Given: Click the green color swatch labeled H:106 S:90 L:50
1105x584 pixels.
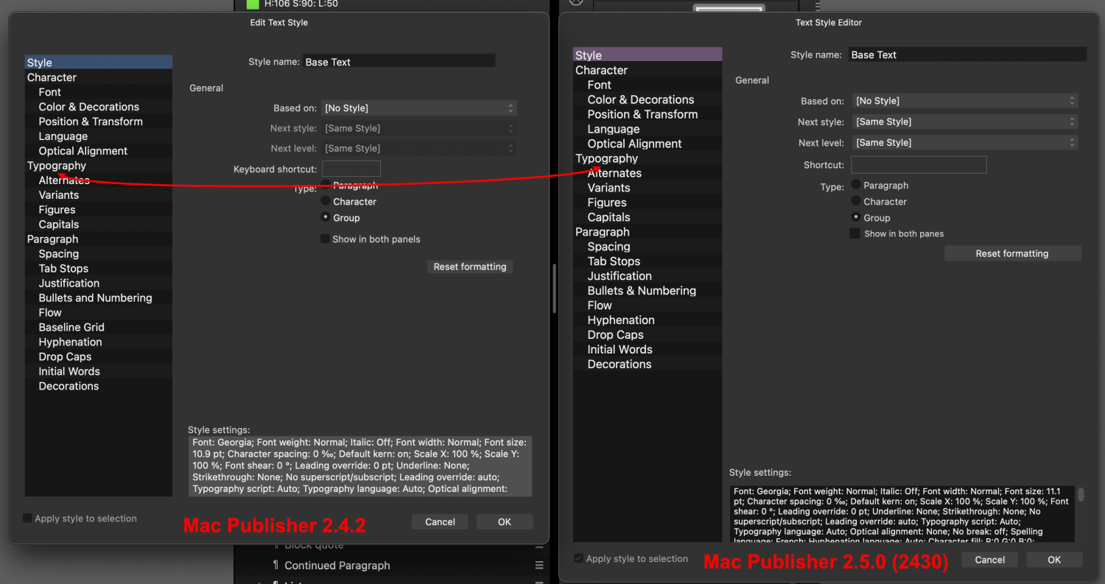Looking at the screenshot, I should coord(253,4).
